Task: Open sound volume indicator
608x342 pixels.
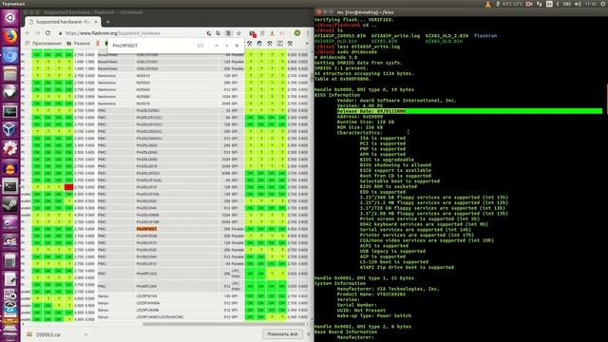Action: click(578, 4)
